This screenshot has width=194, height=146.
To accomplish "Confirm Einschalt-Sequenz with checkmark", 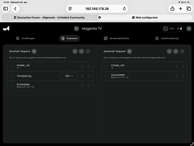I will 81,51.
